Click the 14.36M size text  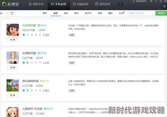coord(40,113)
